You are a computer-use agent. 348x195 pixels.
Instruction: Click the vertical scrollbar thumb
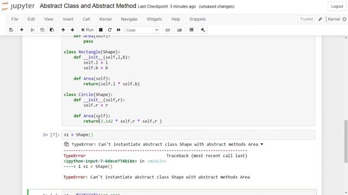[346, 141]
